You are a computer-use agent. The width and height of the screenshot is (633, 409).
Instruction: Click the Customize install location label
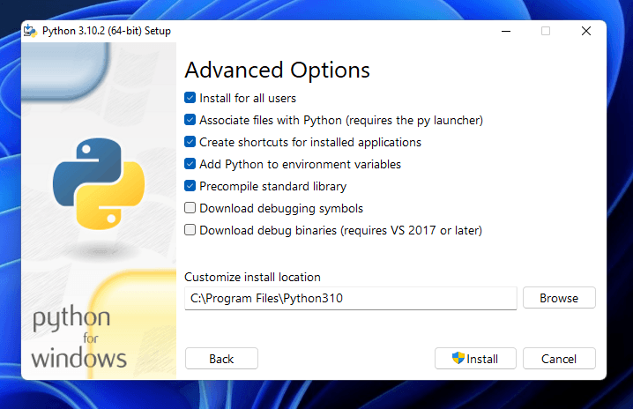pos(252,277)
